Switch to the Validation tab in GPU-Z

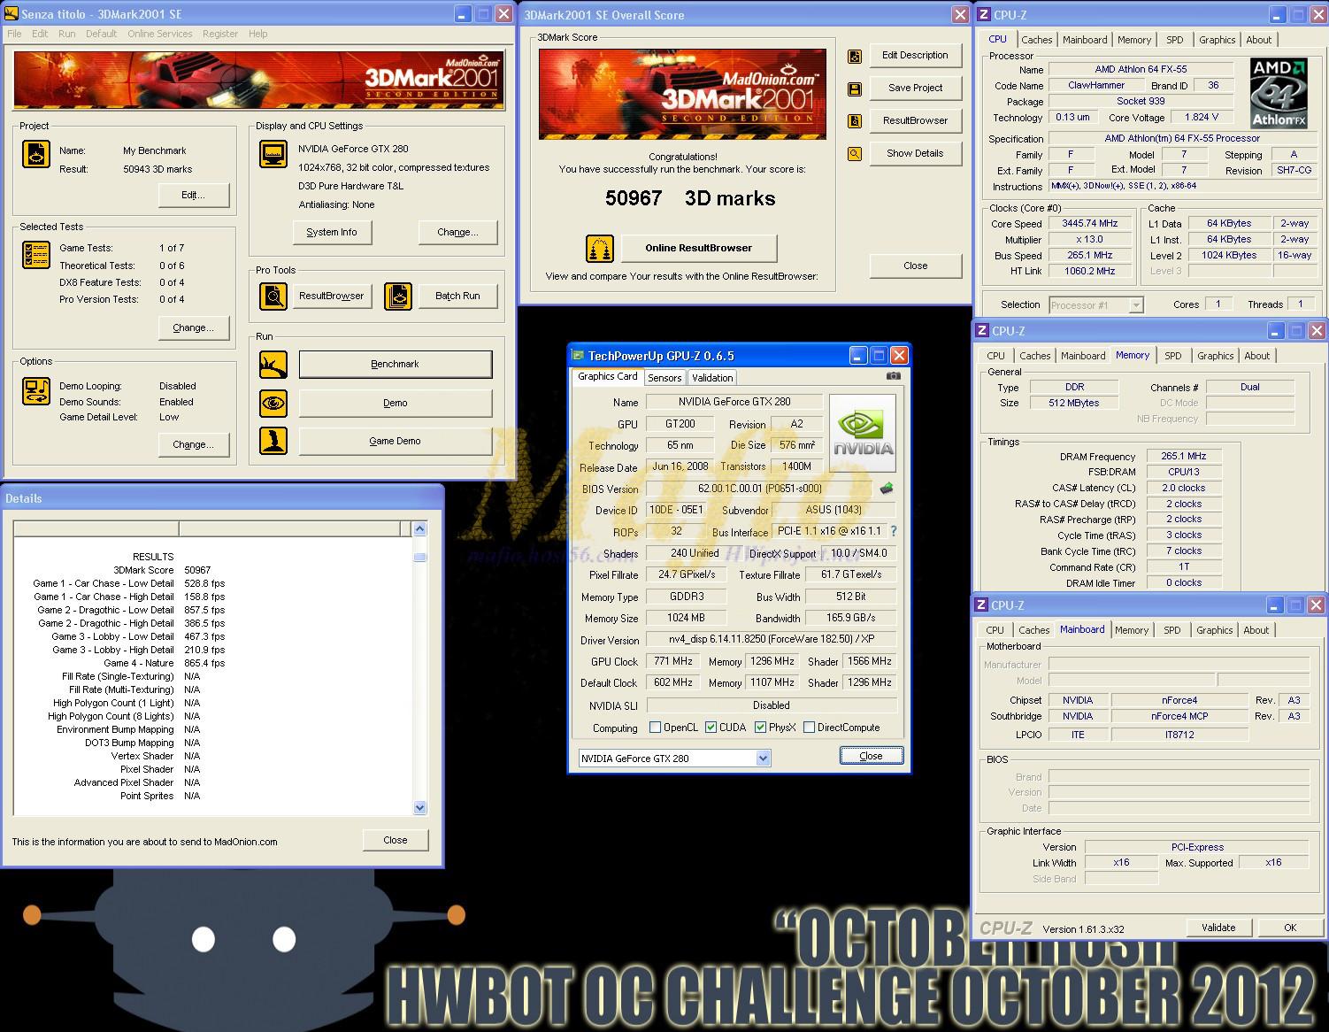[712, 378]
